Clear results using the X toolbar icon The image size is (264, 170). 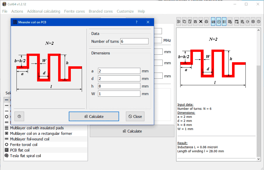coord(201,22)
